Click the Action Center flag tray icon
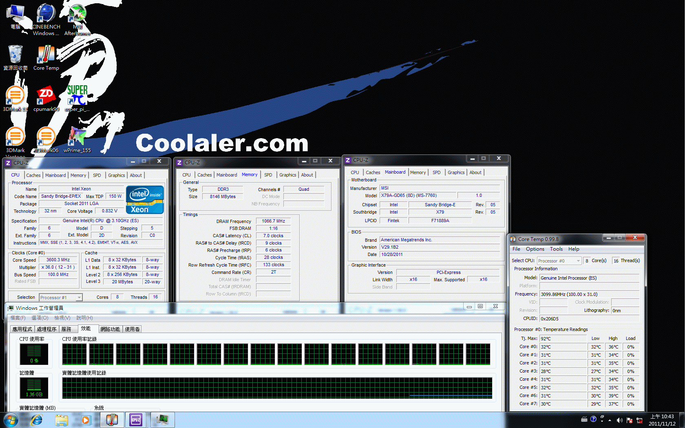 coord(630,420)
